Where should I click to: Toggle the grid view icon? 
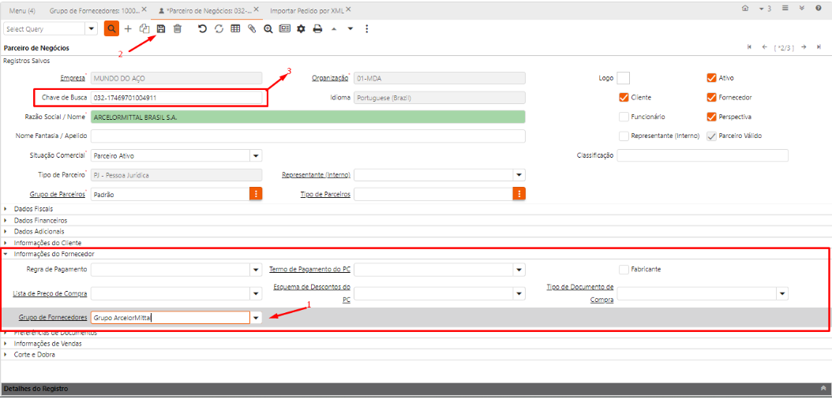[235, 28]
